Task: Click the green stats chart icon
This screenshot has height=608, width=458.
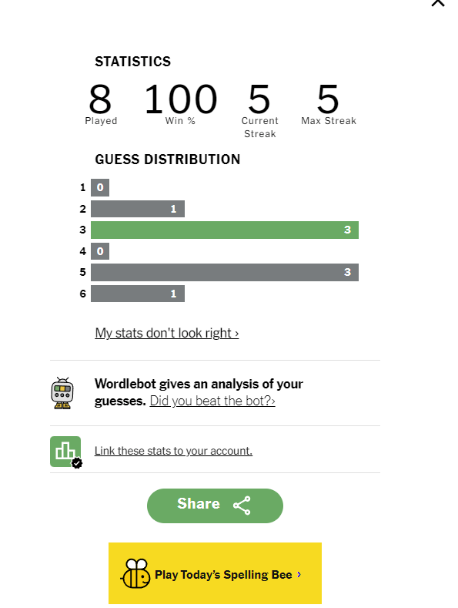Action: pyautogui.click(x=65, y=452)
